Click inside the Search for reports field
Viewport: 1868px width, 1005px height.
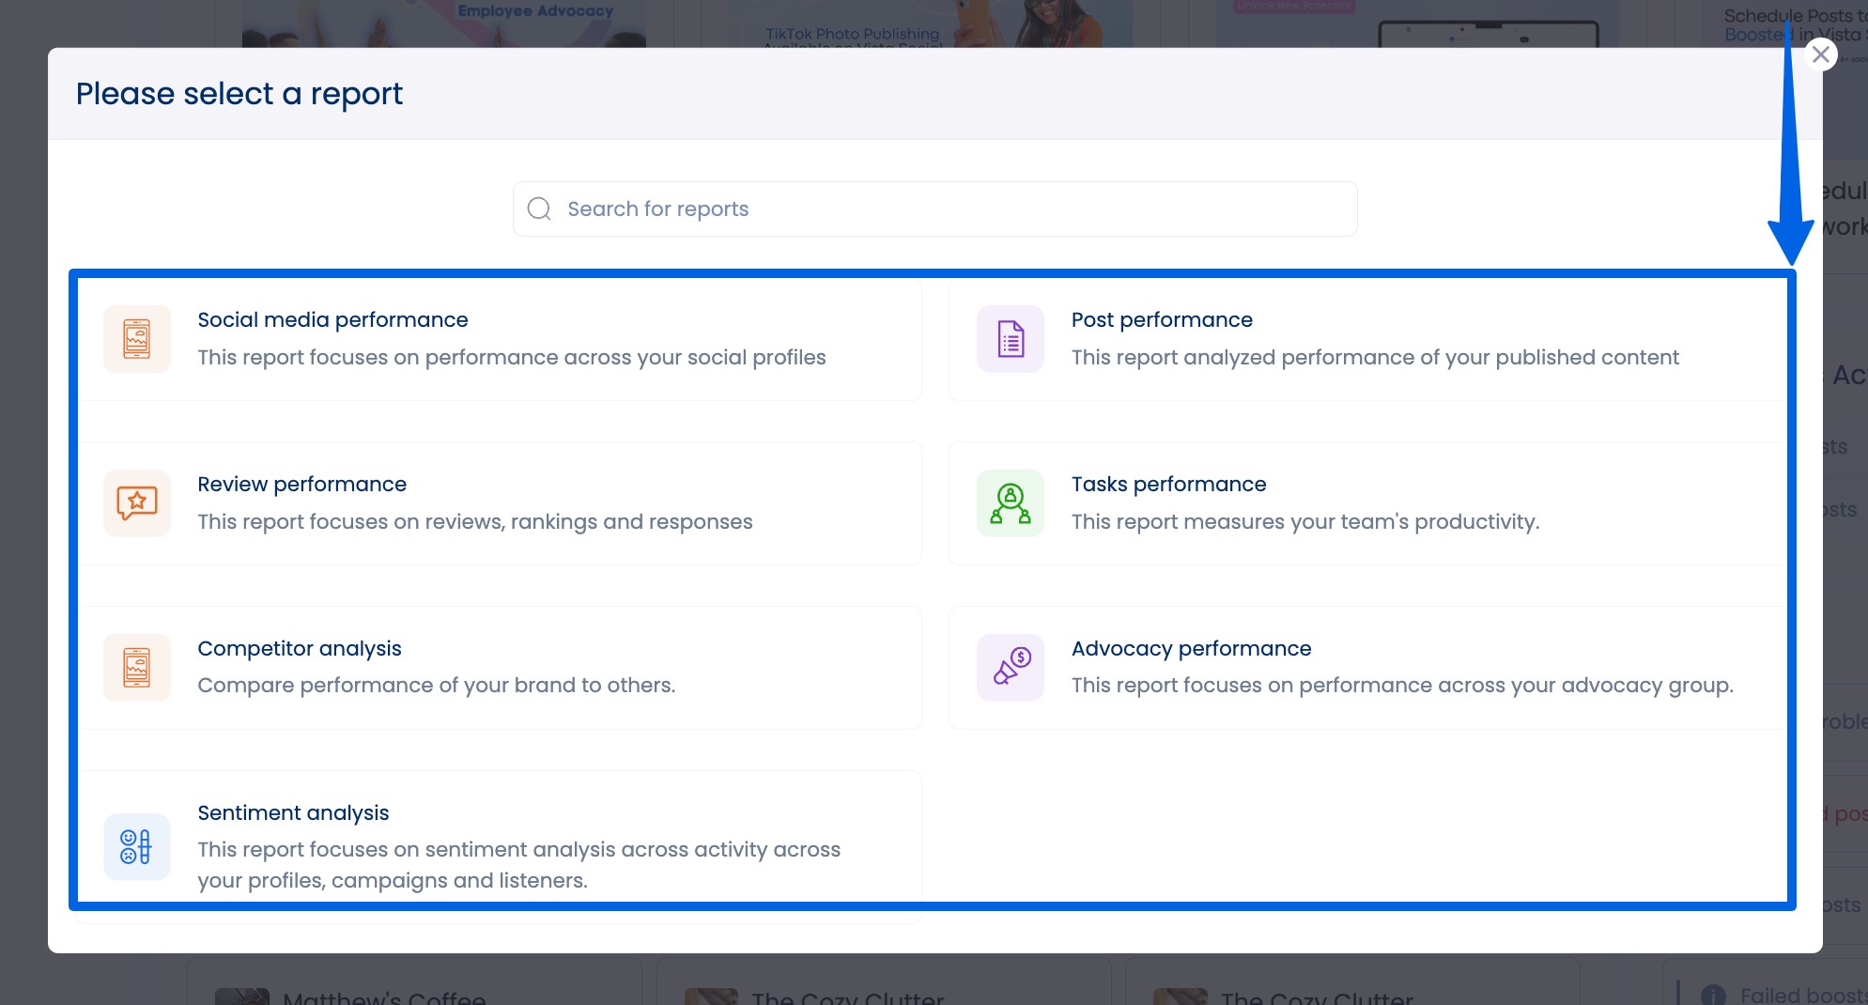pos(934,208)
